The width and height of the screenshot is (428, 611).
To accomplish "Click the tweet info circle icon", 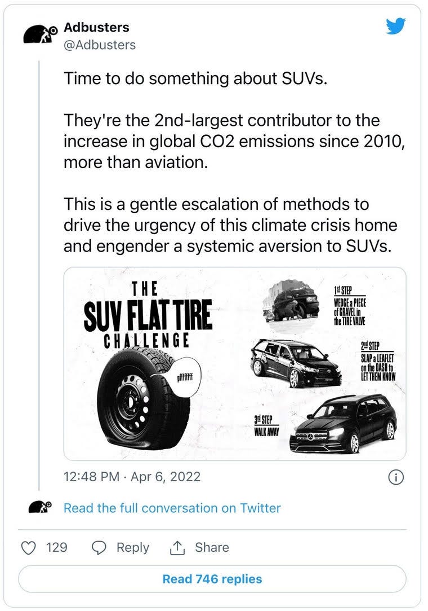I will click(x=396, y=477).
